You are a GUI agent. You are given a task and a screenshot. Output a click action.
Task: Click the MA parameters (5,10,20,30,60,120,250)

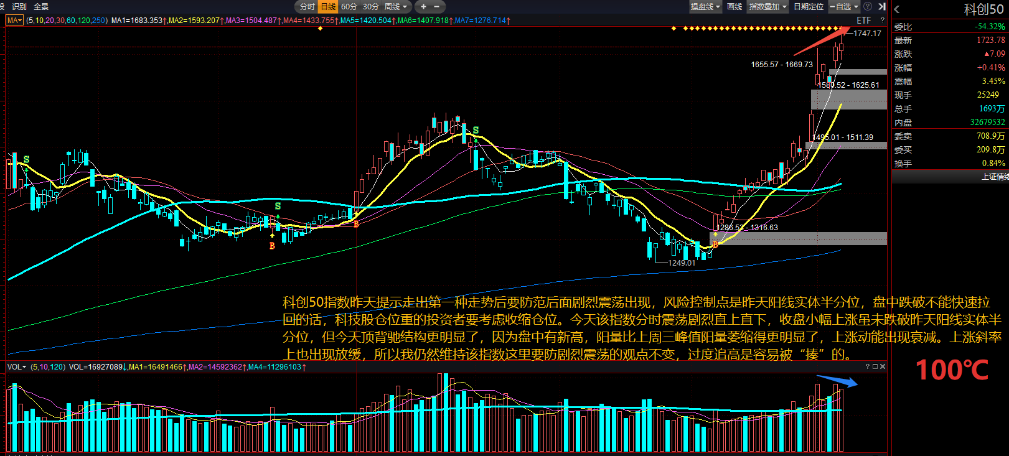[67, 21]
